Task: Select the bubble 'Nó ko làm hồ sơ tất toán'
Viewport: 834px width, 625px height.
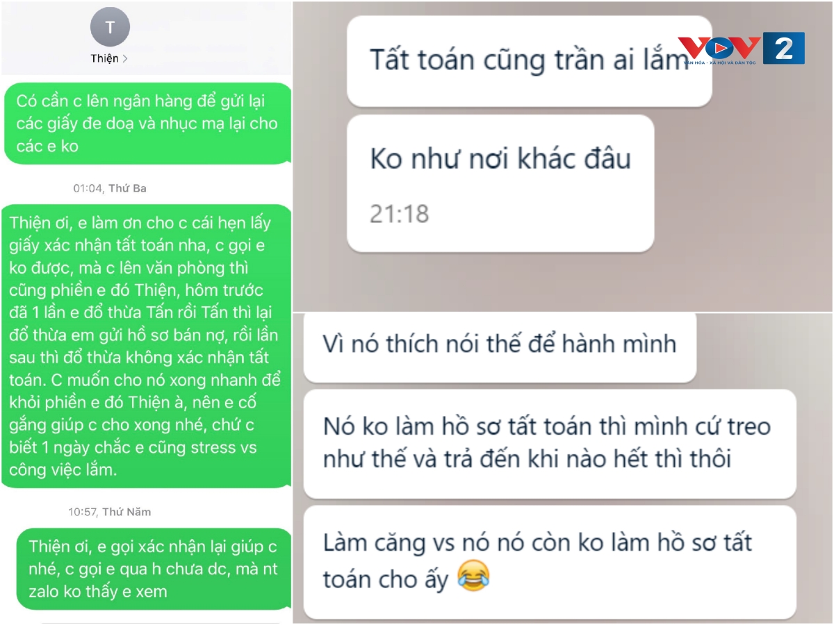Action: [550, 444]
